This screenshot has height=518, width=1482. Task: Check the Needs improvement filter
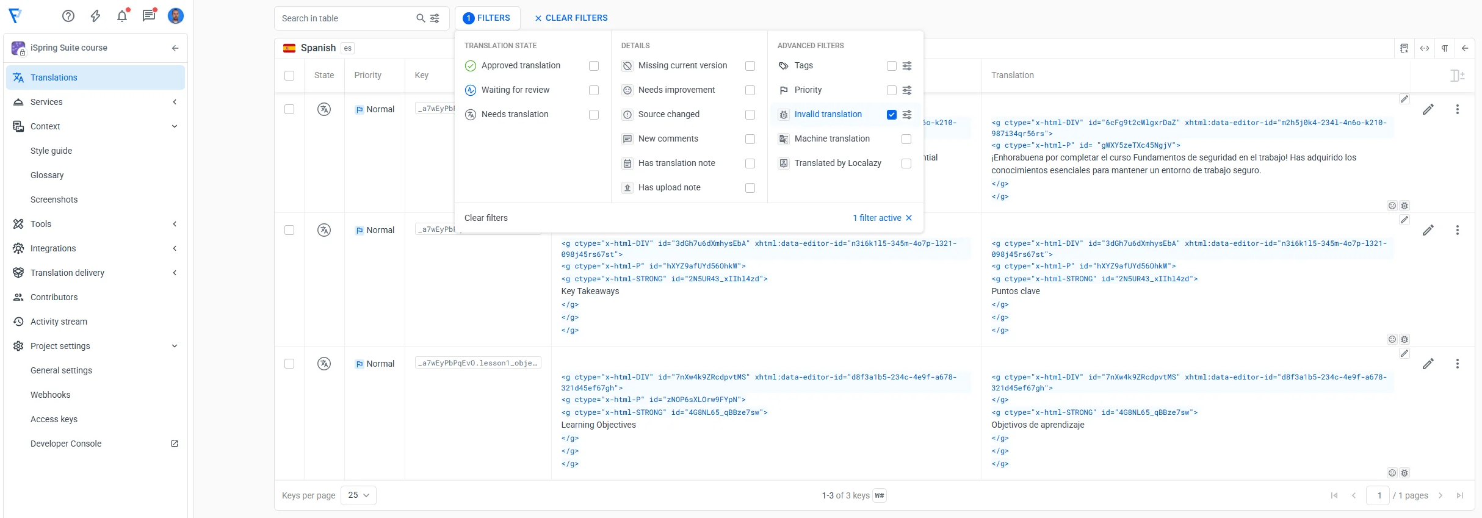(x=750, y=90)
